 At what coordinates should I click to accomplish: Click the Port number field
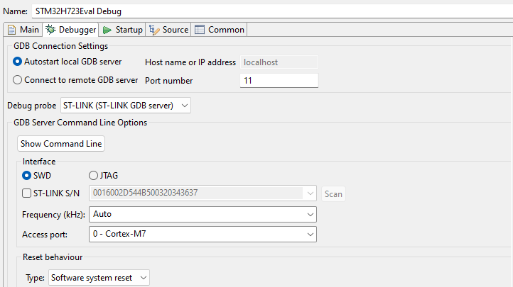click(279, 80)
